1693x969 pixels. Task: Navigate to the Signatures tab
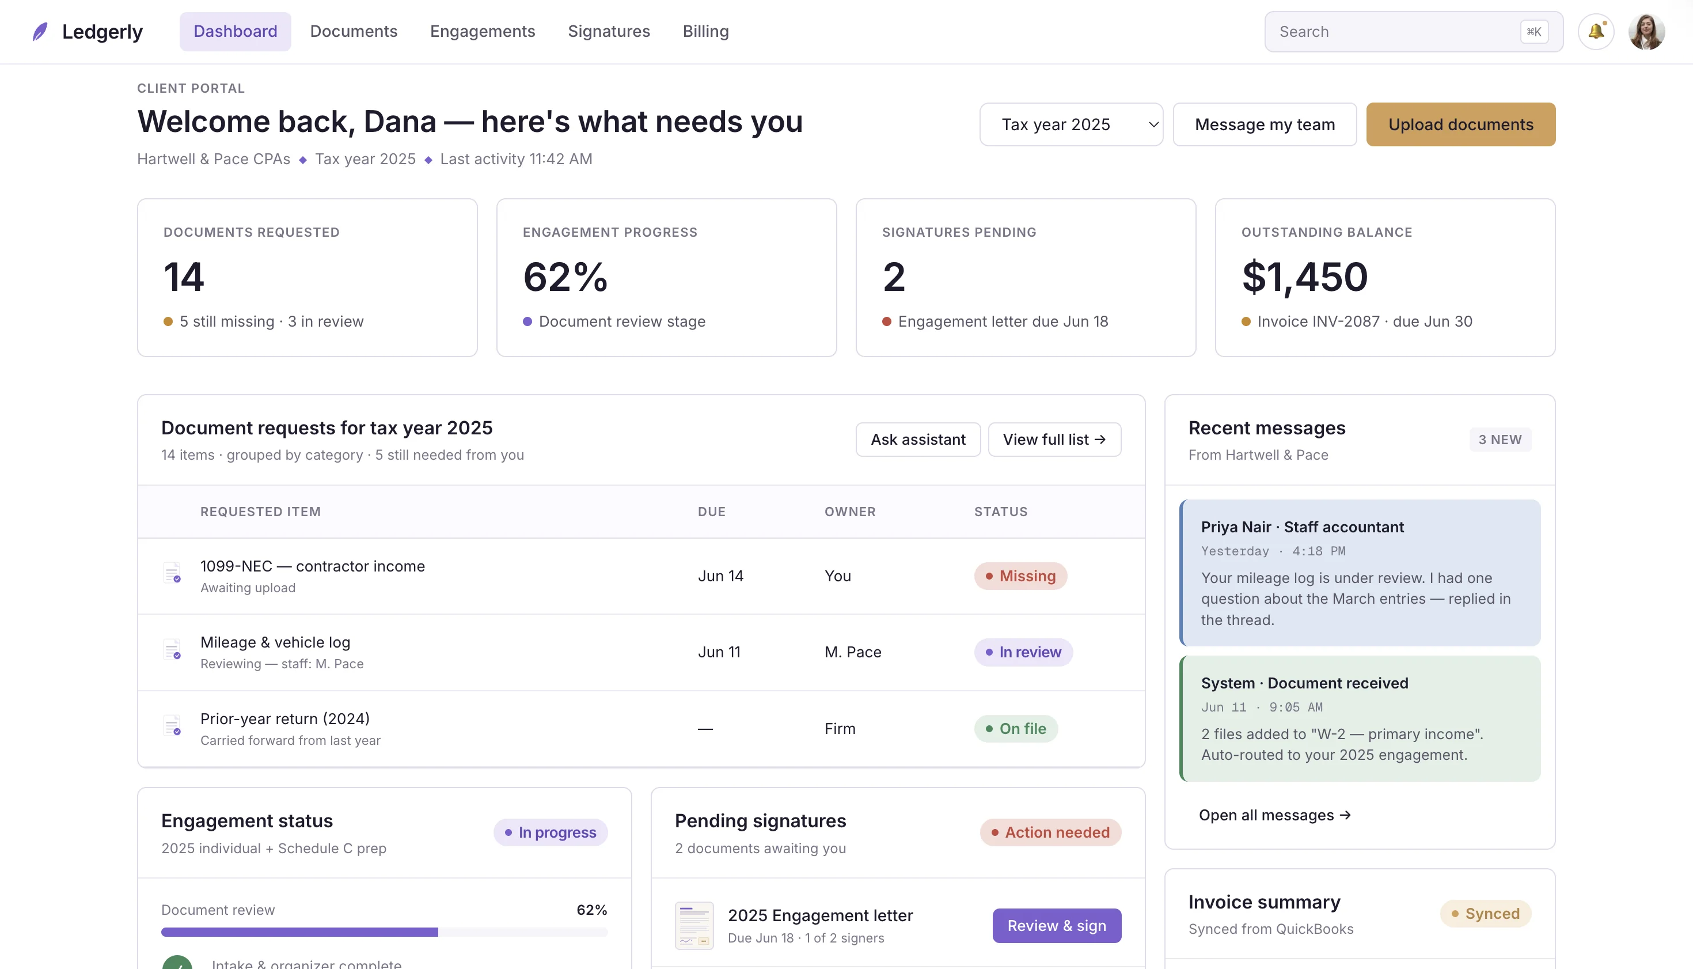609,31
